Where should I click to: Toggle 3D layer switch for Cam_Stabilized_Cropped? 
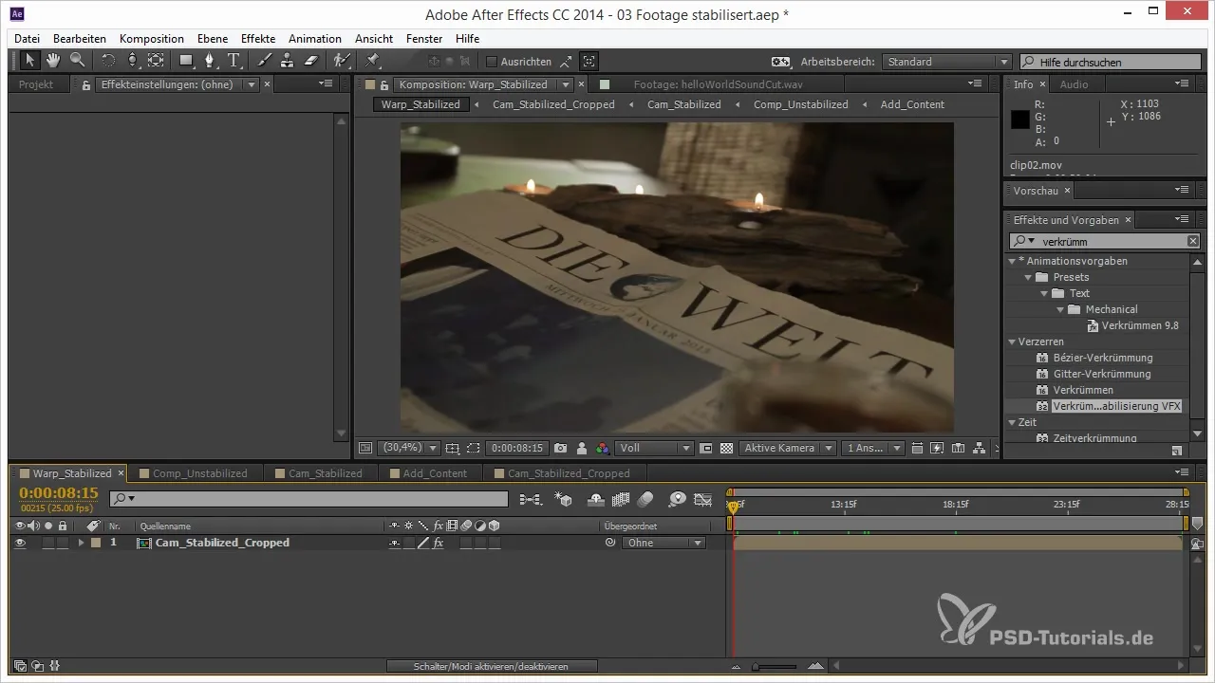pos(495,544)
